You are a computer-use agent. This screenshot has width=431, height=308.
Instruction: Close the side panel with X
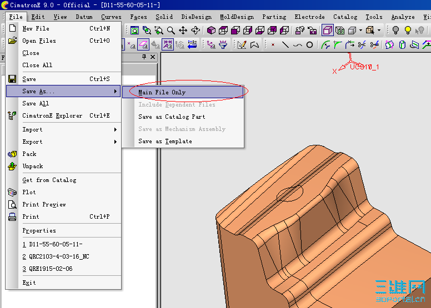(153, 57)
